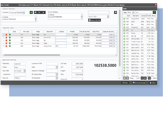Delete line 1 using the red X icon
Screen dimensions: 163x115
pyautogui.click(x=6, y=35)
